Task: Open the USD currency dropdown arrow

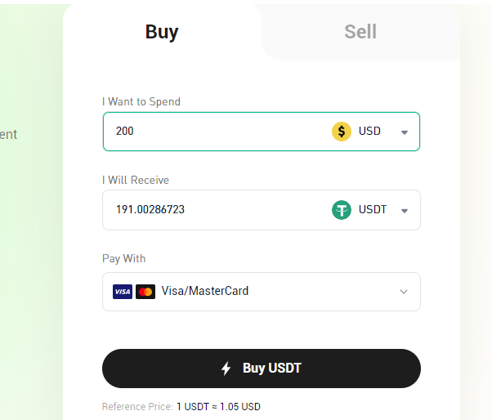Action: [x=405, y=132]
